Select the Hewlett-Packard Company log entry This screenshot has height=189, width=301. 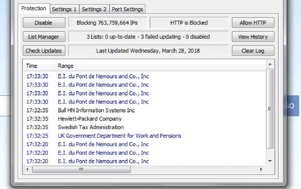pyautogui.click(x=90, y=119)
